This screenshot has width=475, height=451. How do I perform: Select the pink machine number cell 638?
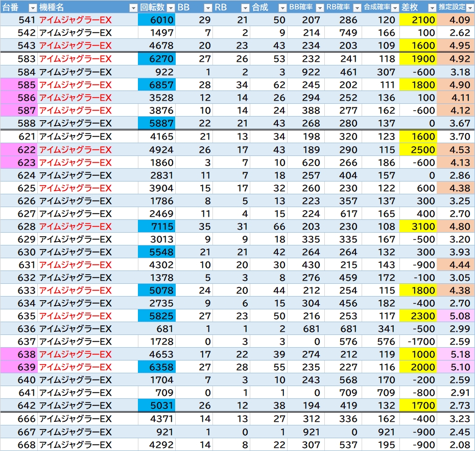point(19,354)
